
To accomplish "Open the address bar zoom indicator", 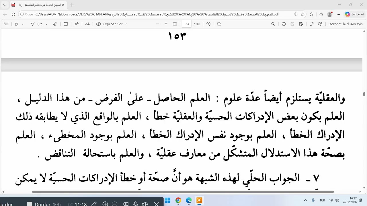I will (296, 14).
